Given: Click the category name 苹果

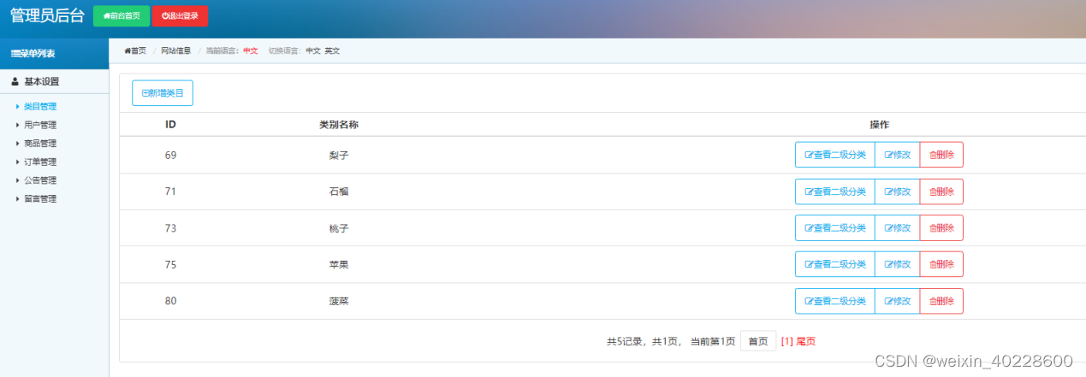Looking at the screenshot, I should (339, 265).
